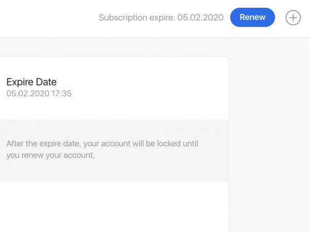Viewport: 309px width, 232px height.
Task: Click the 'you renew your account.' text line
Action: point(51,155)
